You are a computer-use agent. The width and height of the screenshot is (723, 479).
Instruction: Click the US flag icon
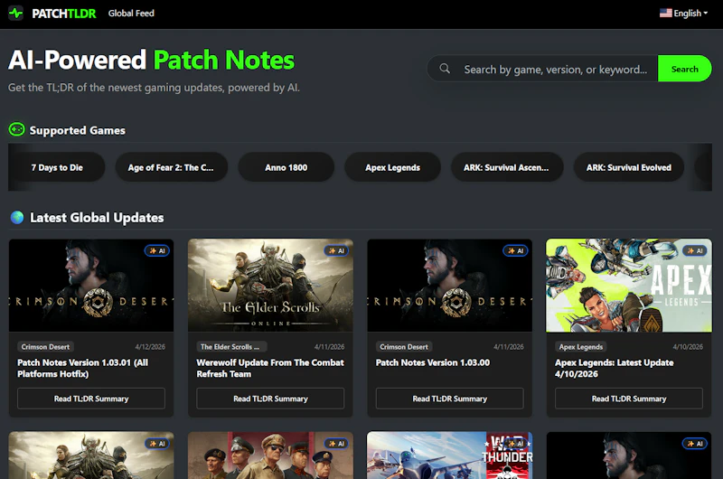[x=665, y=13]
